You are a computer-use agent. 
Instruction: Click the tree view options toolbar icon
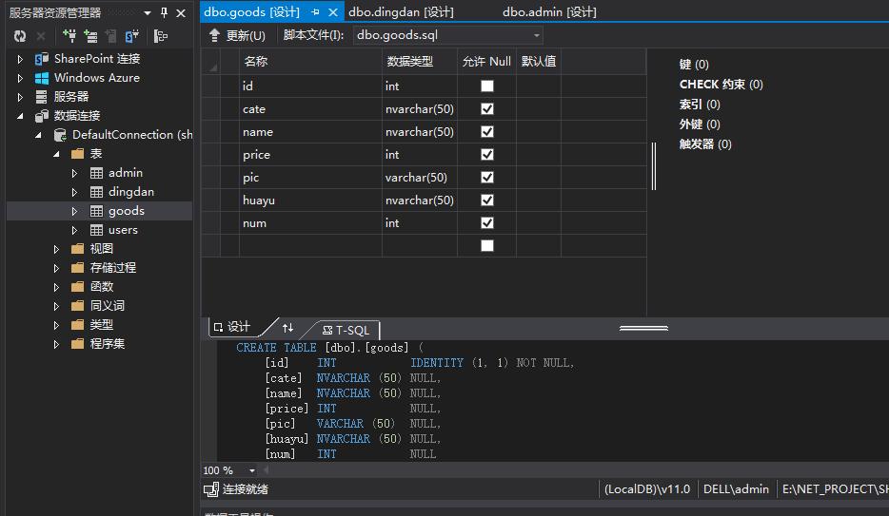click(x=161, y=36)
